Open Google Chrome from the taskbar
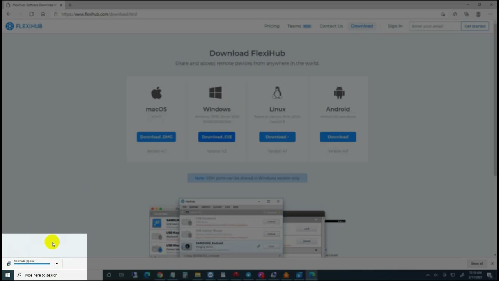 pos(160,275)
